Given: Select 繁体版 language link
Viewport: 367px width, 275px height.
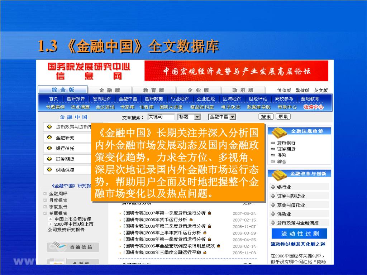Looking at the screenshot, I should (x=302, y=91).
